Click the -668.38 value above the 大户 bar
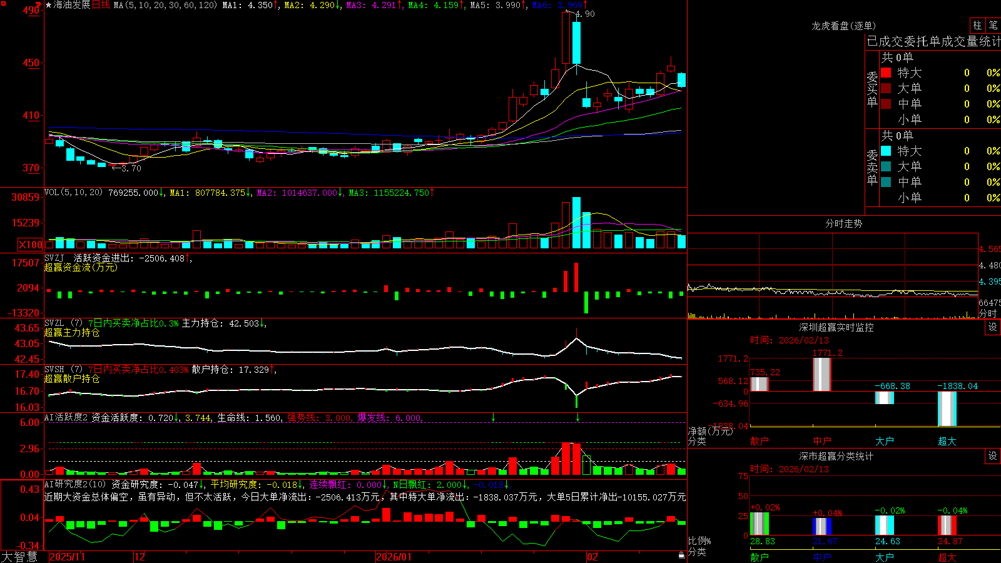Image resolution: width=1001 pixels, height=563 pixels. (892, 386)
